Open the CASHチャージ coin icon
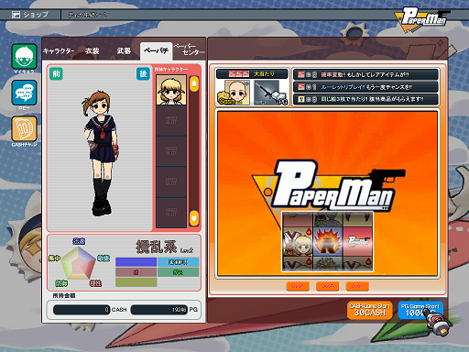 pyautogui.click(x=25, y=129)
